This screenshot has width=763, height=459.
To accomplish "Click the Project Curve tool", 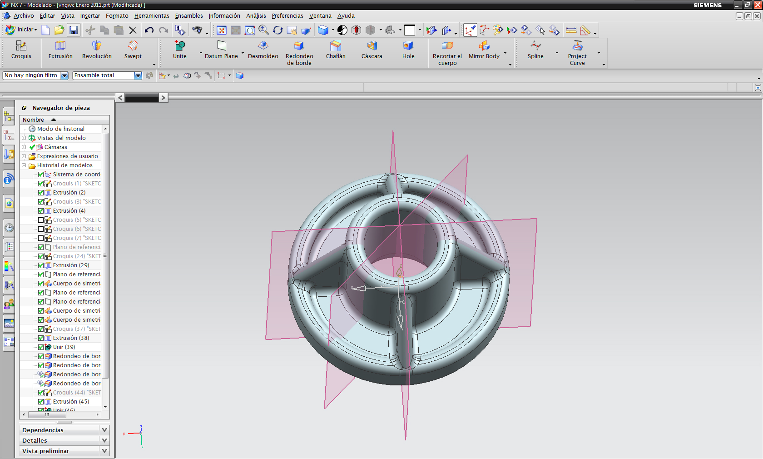I will pos(577,53).
